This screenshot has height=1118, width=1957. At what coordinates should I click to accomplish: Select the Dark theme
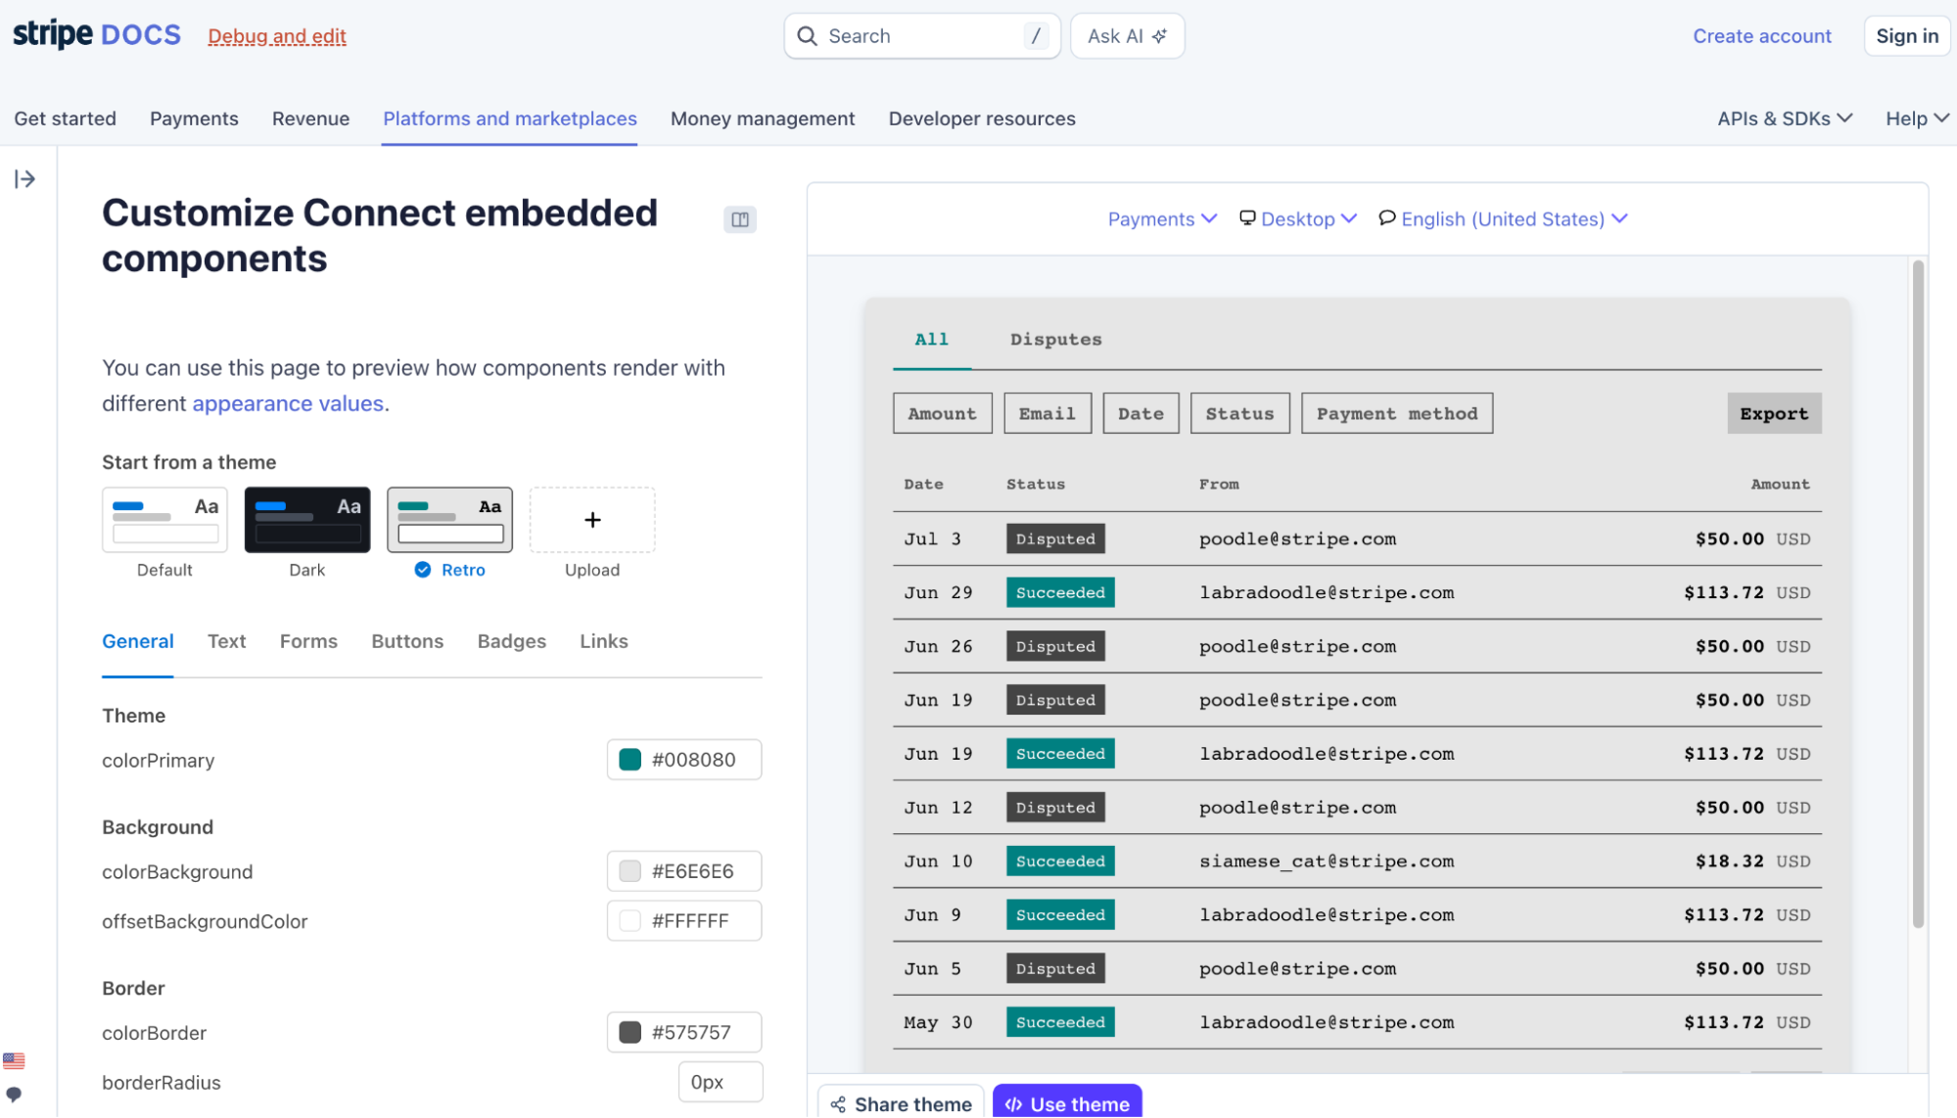(x=307, y=520)
